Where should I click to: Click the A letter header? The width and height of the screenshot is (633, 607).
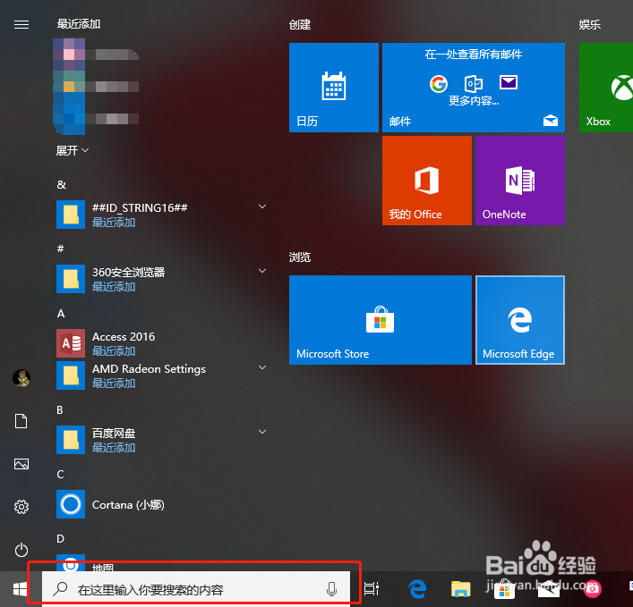61,313
